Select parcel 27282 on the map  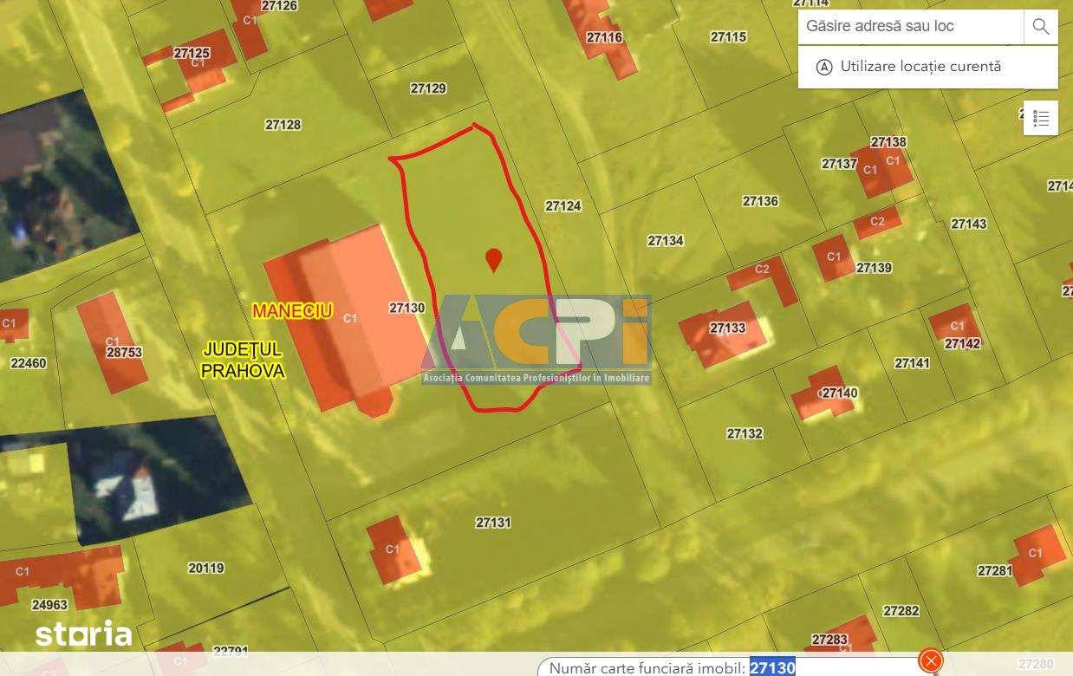pos(901,611)
